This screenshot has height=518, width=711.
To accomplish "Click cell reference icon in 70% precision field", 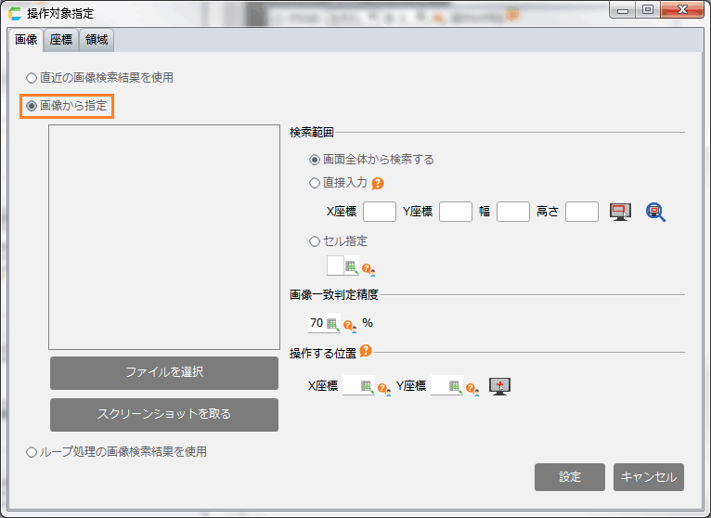I will click(332, 324).
